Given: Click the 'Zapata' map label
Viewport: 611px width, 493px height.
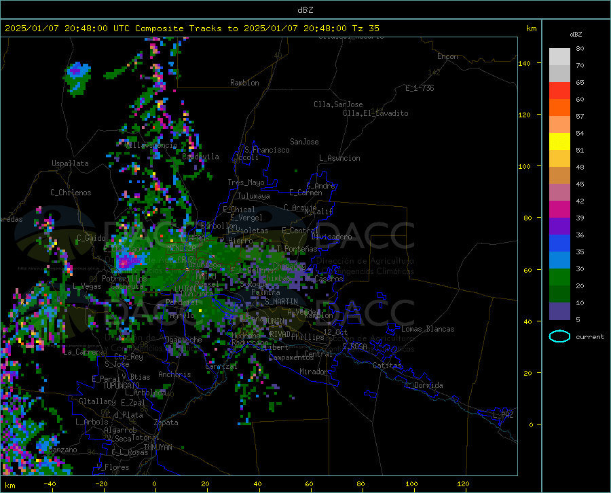Looking at the screenshot, I should pos(166,422).
